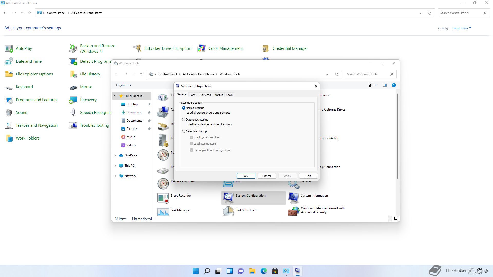Click Cancel in System Configuration
Viewport: 493px width, 277px height.
[x=266, y=176]
